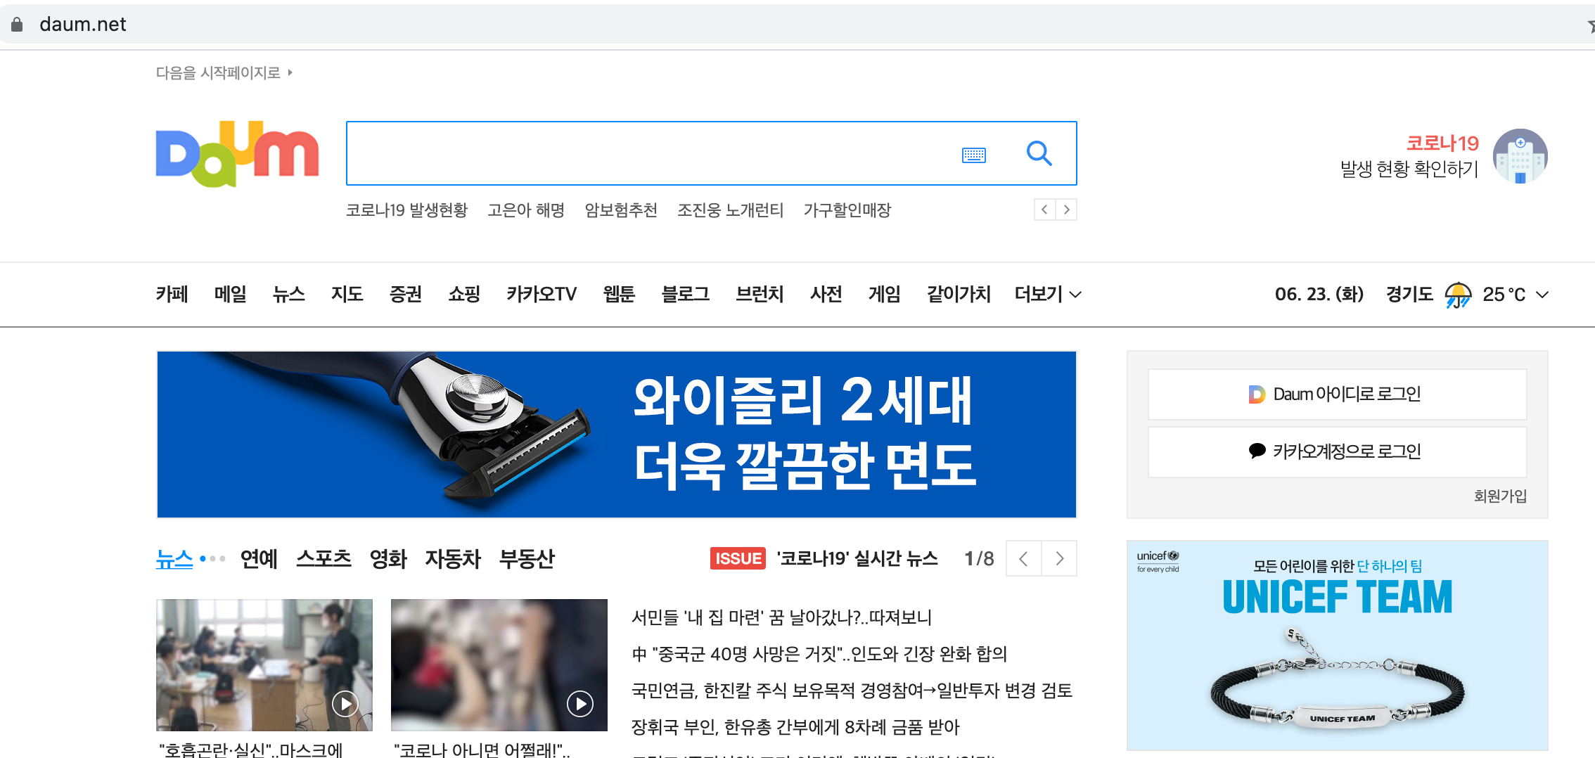
Task: Play the blurred '코로나 아니면 어쩔래' video
Action: coord(579,703)
